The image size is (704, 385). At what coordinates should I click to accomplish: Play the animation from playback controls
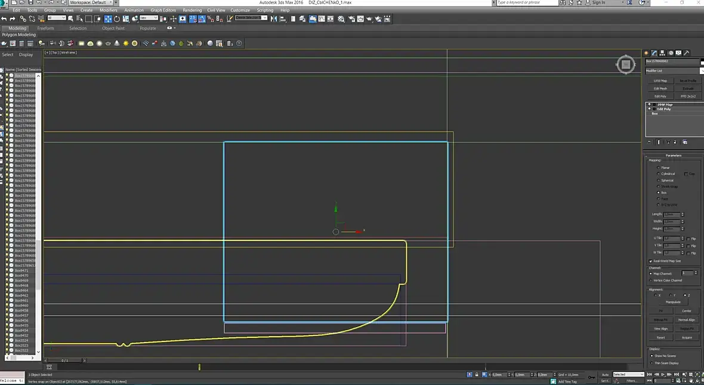tap(663, 374)
